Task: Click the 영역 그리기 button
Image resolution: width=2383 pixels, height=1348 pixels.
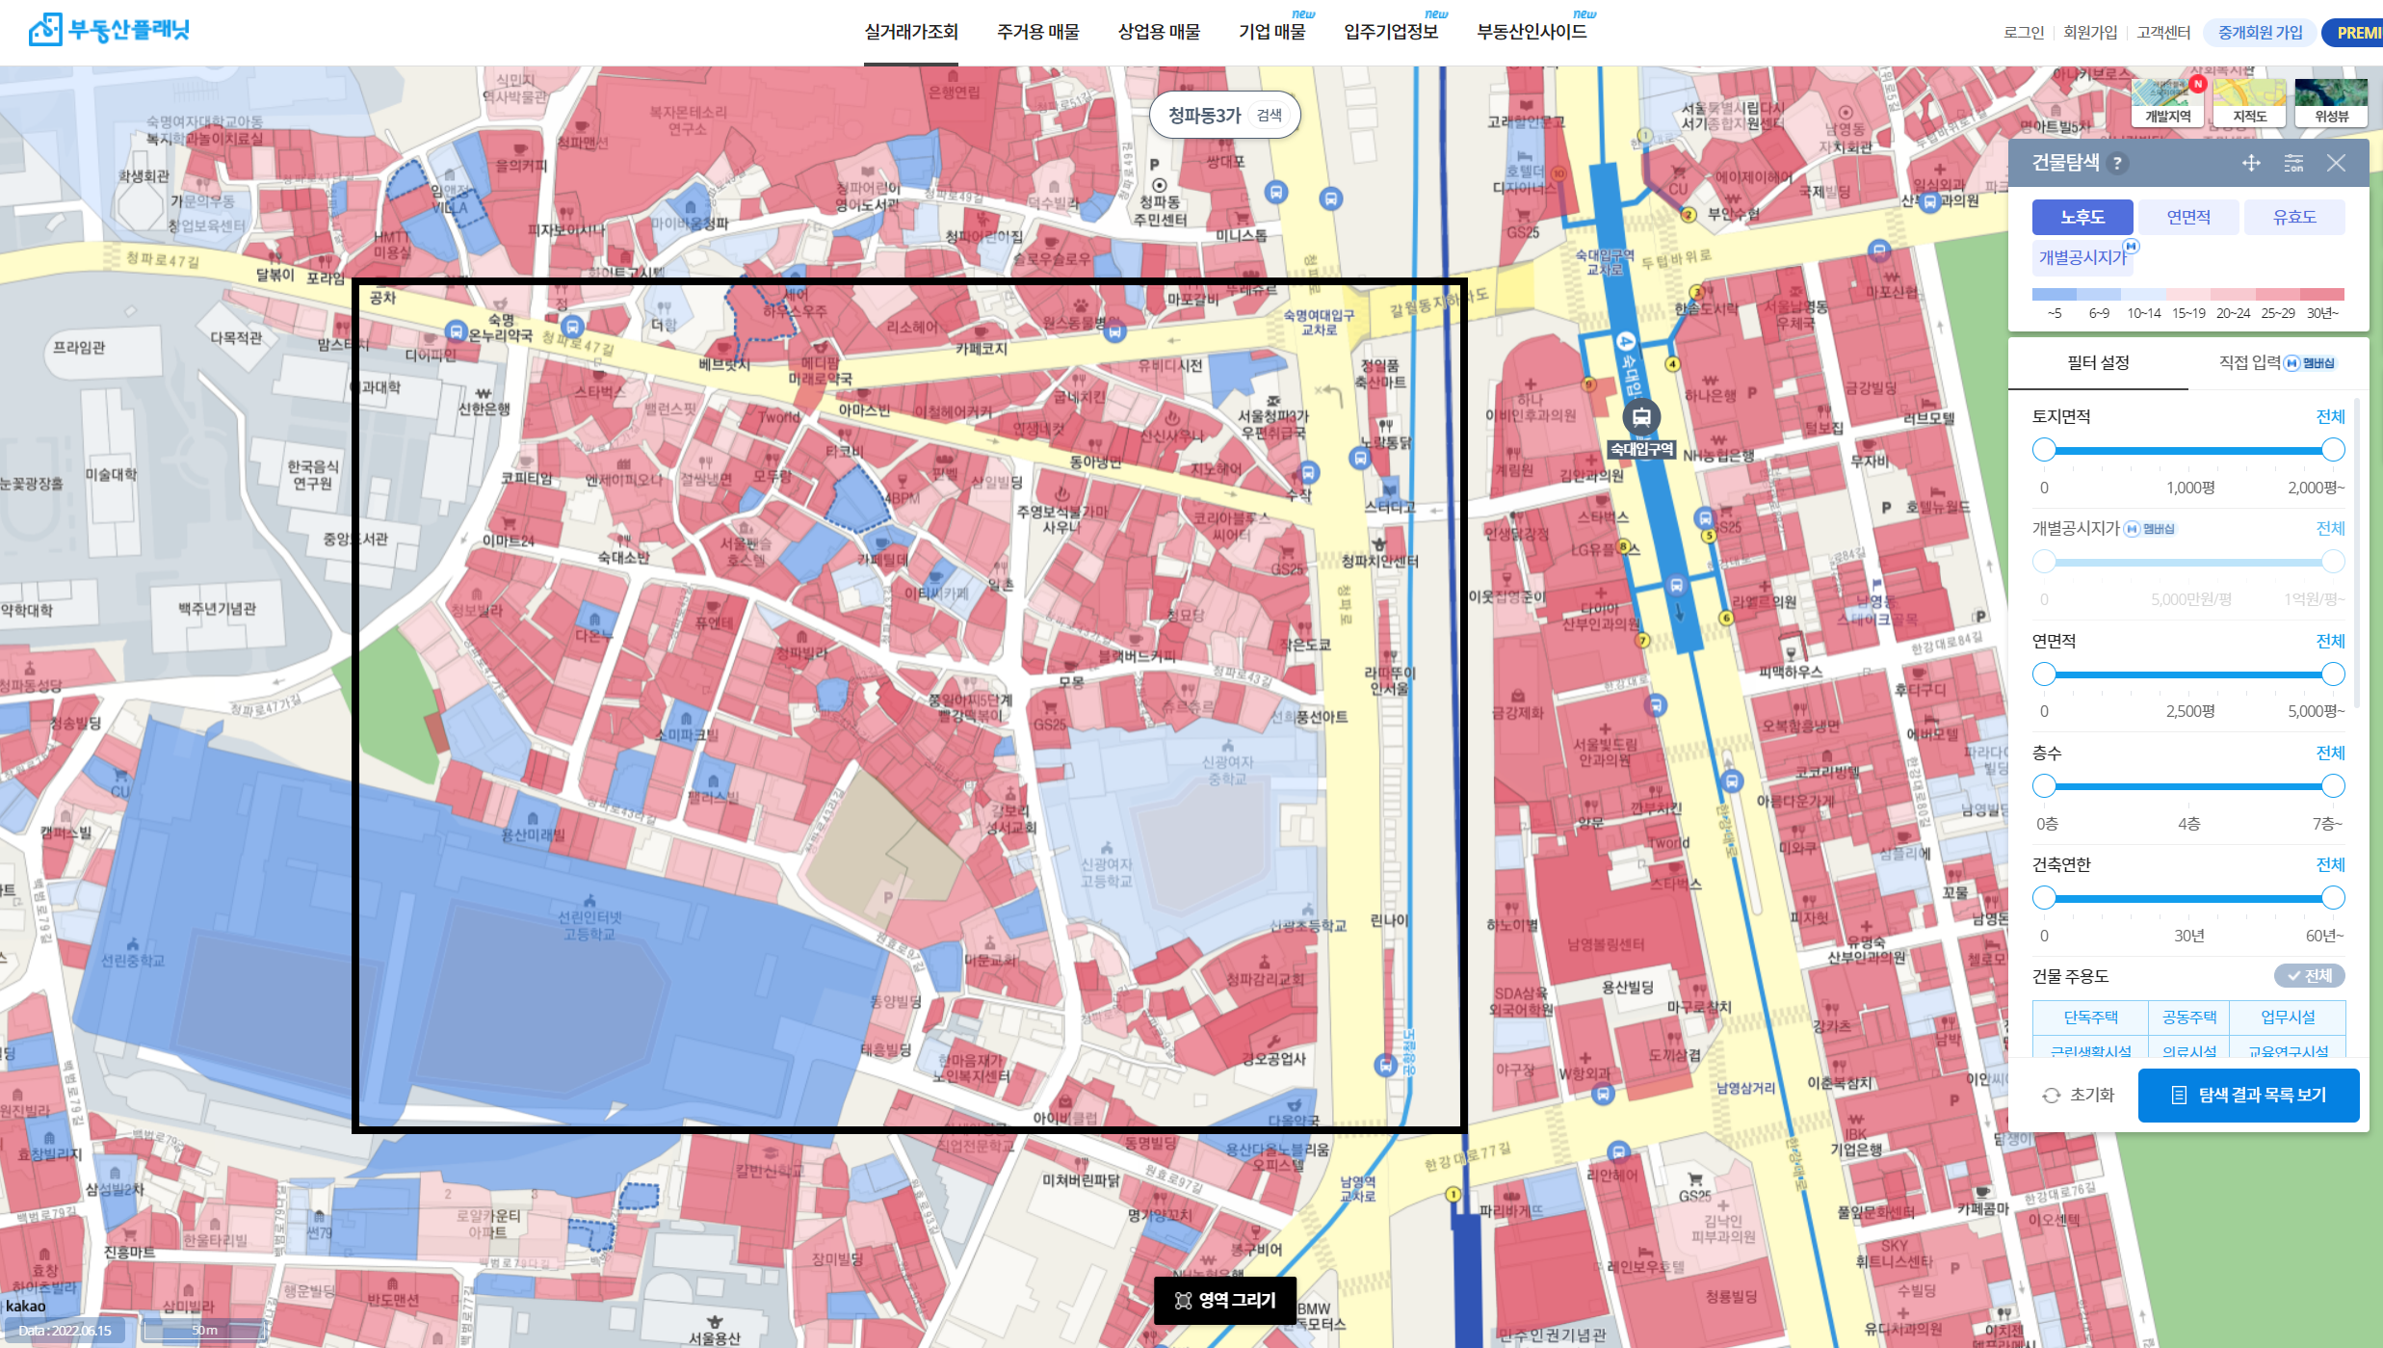Action: point(1225,1301)
